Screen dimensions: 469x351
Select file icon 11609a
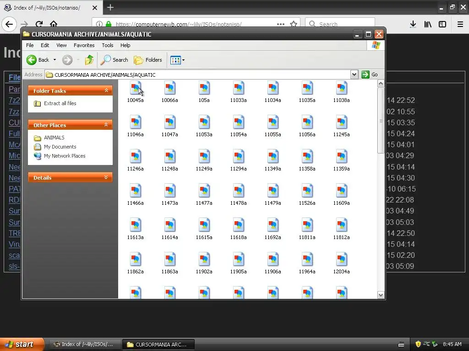(342, 191)
